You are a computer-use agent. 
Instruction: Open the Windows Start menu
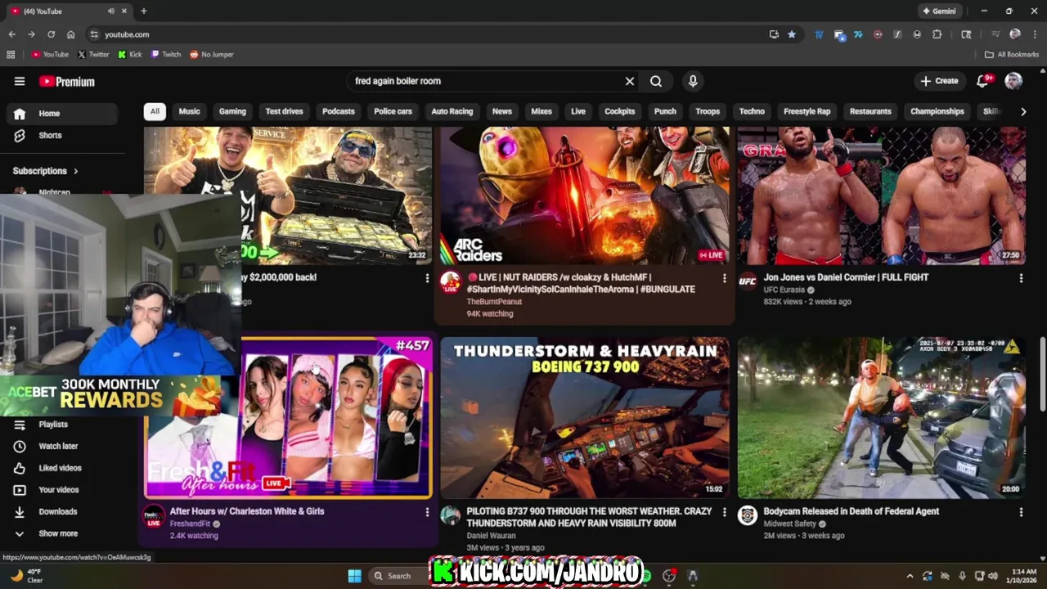(354, 576)
